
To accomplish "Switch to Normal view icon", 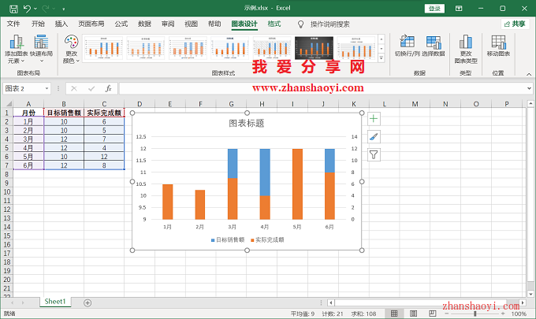I will point(394,313).
